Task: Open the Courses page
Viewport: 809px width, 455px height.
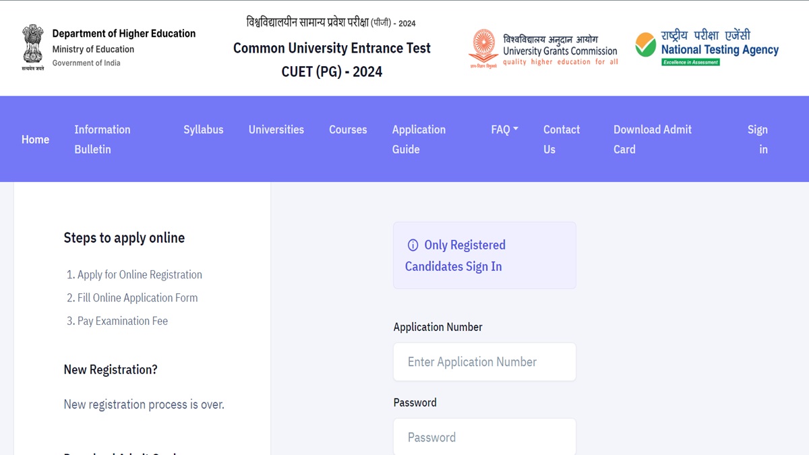Action: (x=348, y=129)
